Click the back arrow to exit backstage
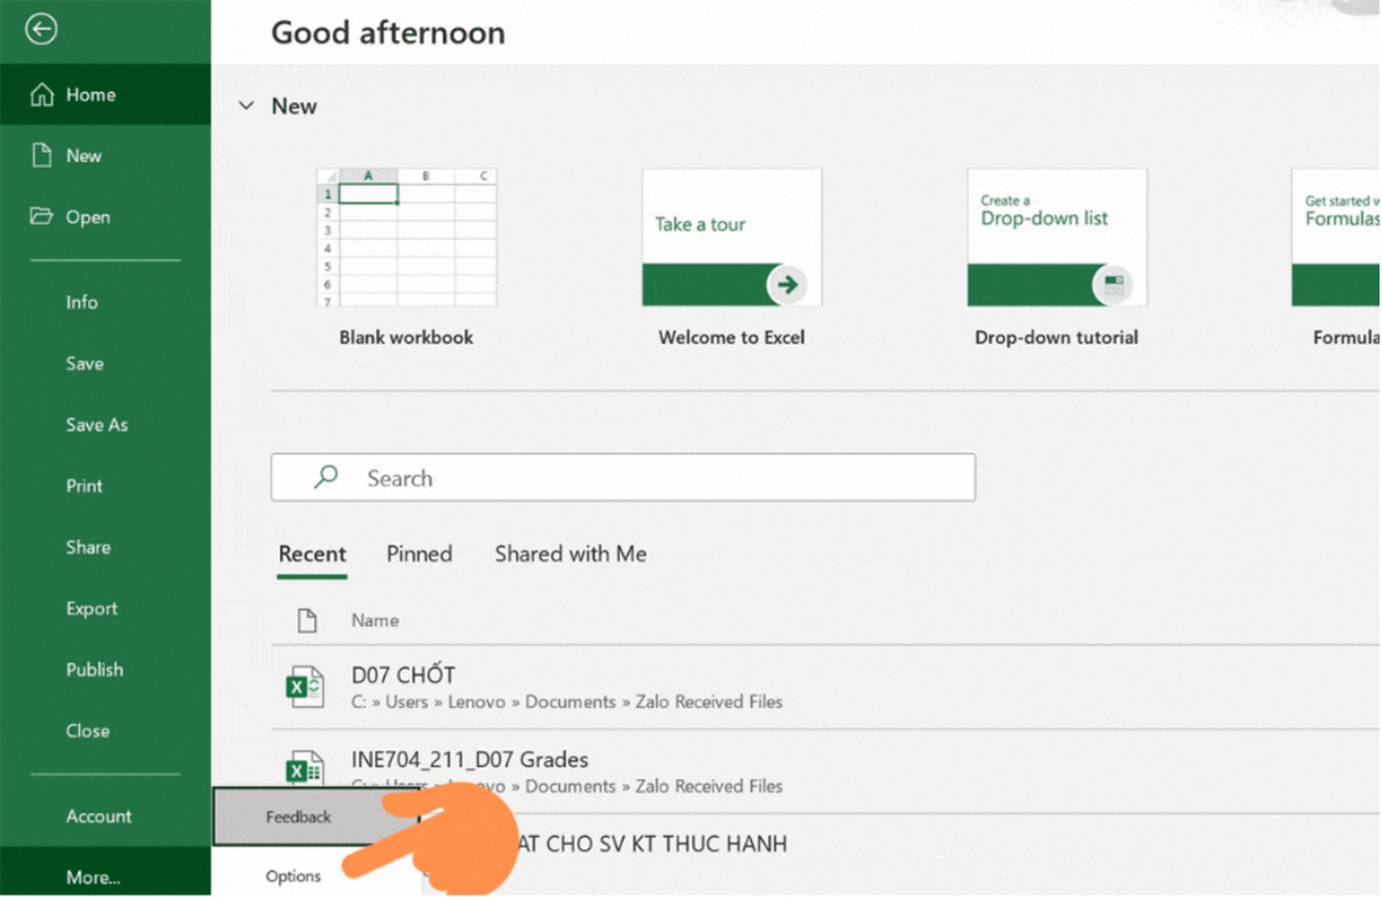 tap(41, 29)
